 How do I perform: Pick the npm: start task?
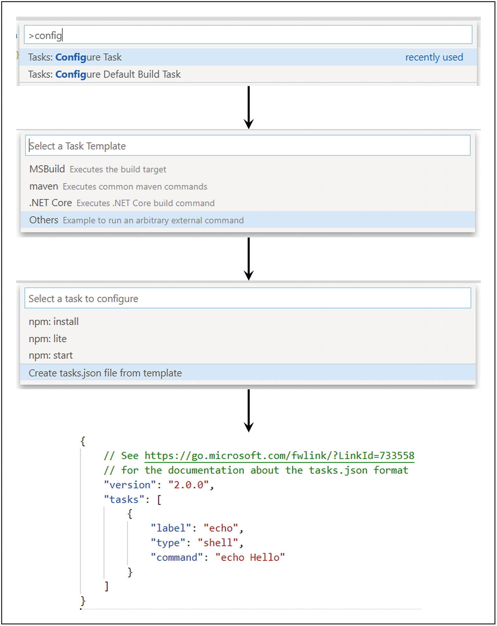click(51, 356)
